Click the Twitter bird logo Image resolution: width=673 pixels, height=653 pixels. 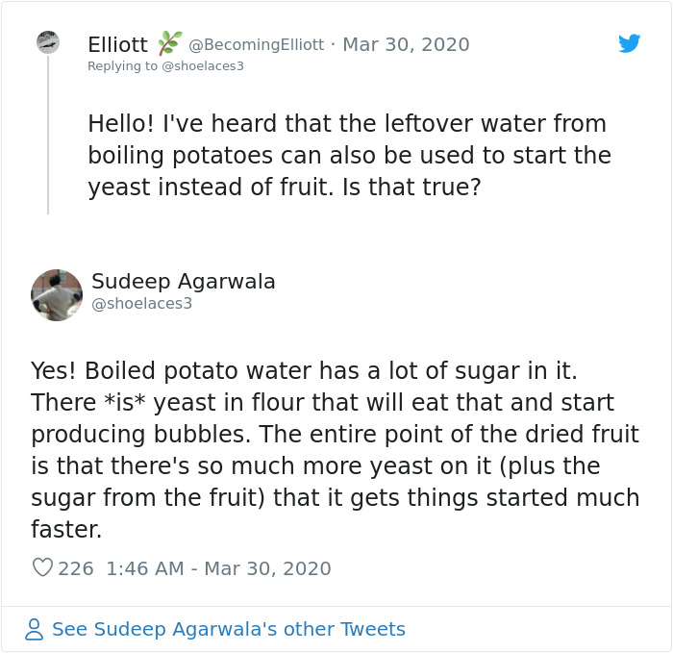629,43
